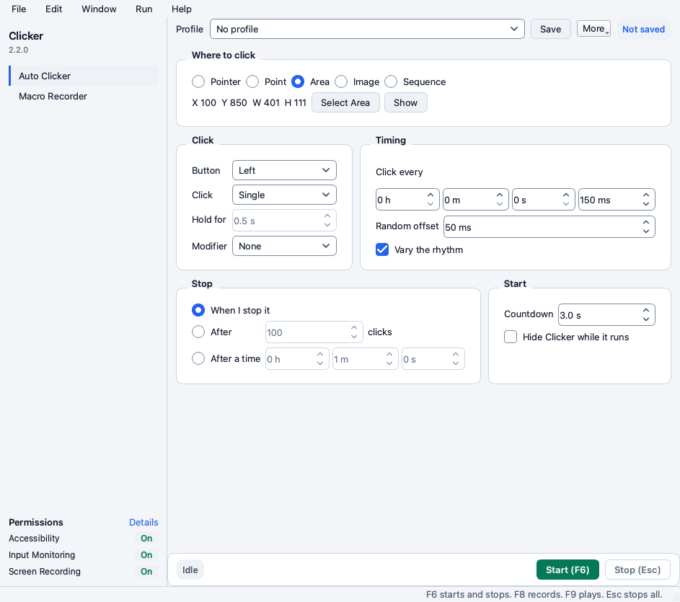The width and height of the screenshot is (680, 602).
Task: Increase Random offset with the up arrow
Action: [x=646, y=223]
